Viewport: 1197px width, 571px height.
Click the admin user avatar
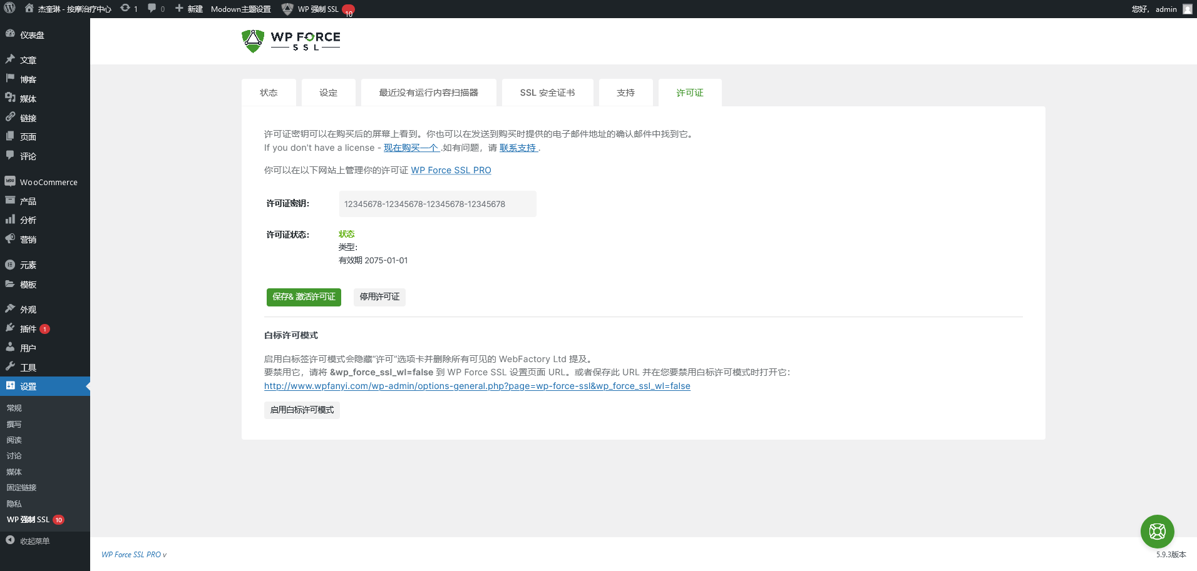click(x=1187, y=9)
